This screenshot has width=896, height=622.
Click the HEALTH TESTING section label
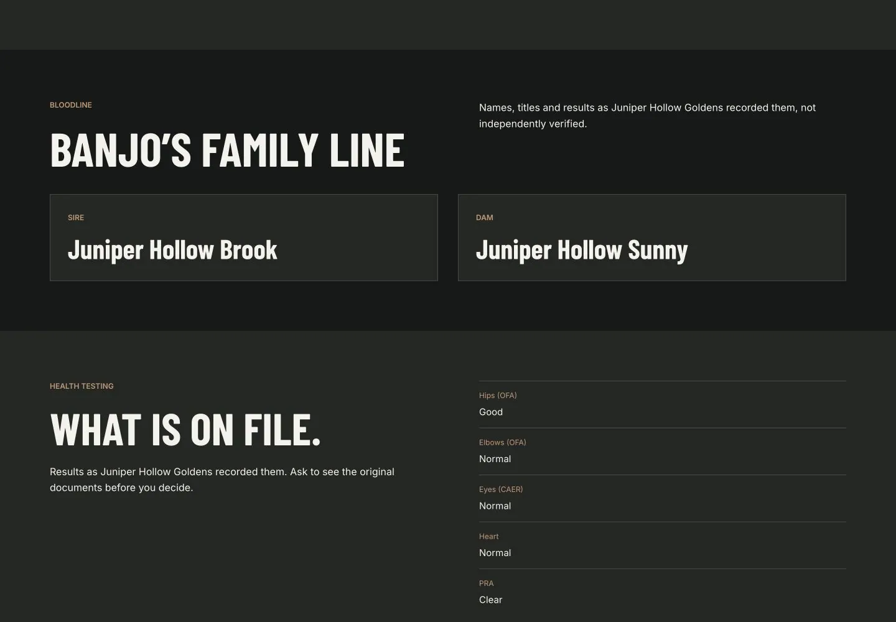(82, 386)
